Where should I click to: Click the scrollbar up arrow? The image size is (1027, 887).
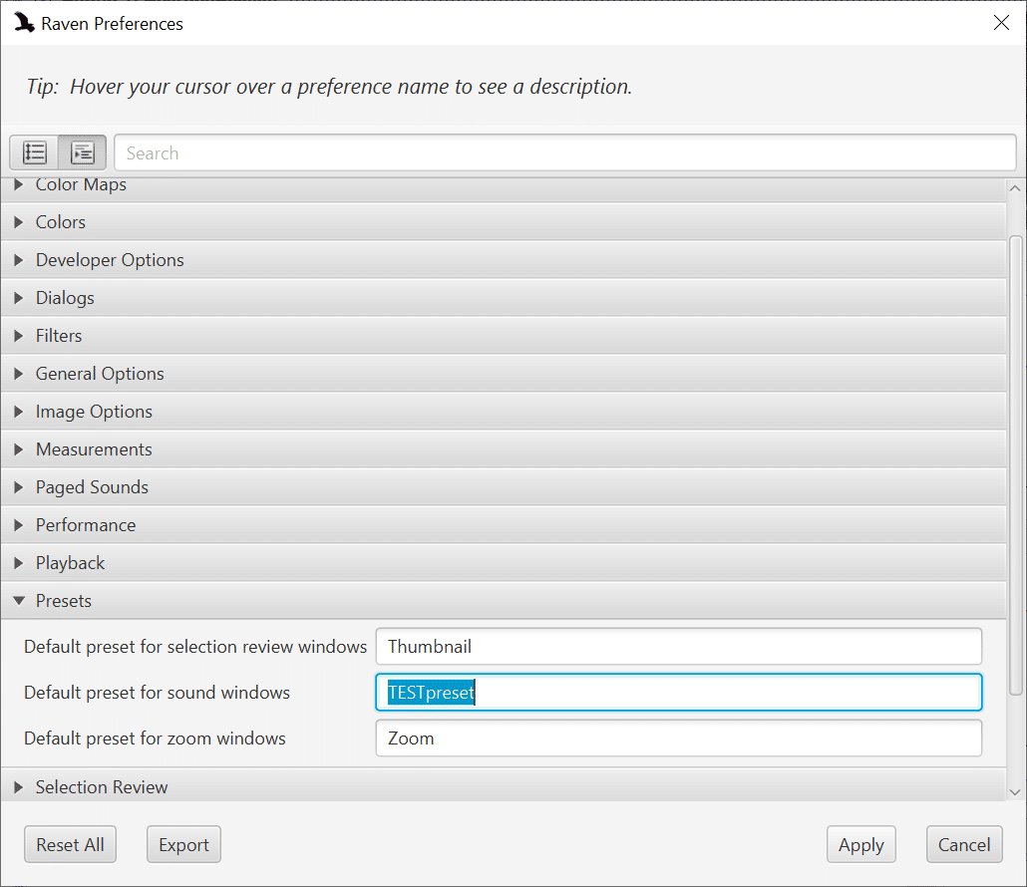click(1015, 188)
